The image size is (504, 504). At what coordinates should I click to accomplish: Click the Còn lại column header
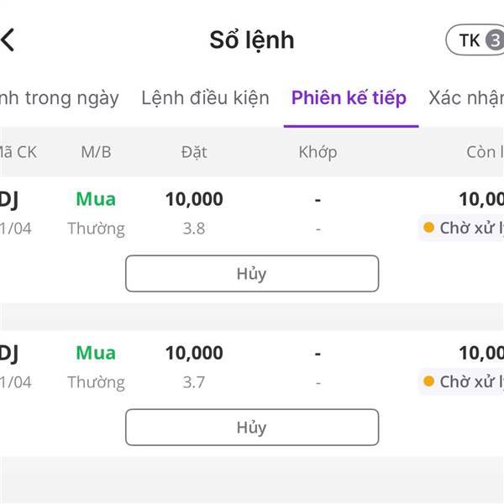click(484, 152)
